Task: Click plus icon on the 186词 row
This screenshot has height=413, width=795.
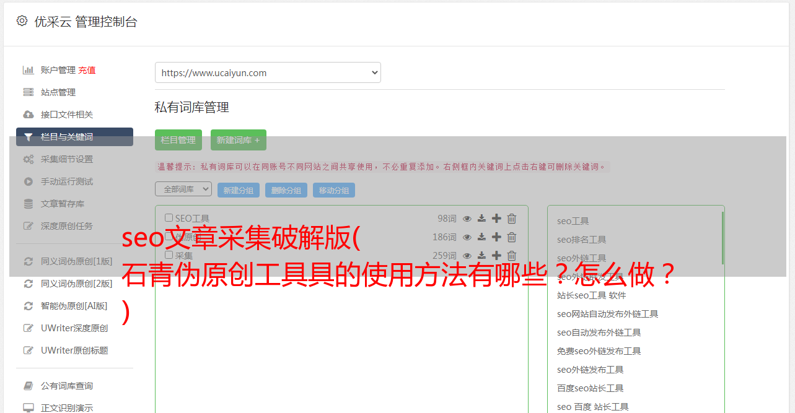Action: tap(496, 237)
